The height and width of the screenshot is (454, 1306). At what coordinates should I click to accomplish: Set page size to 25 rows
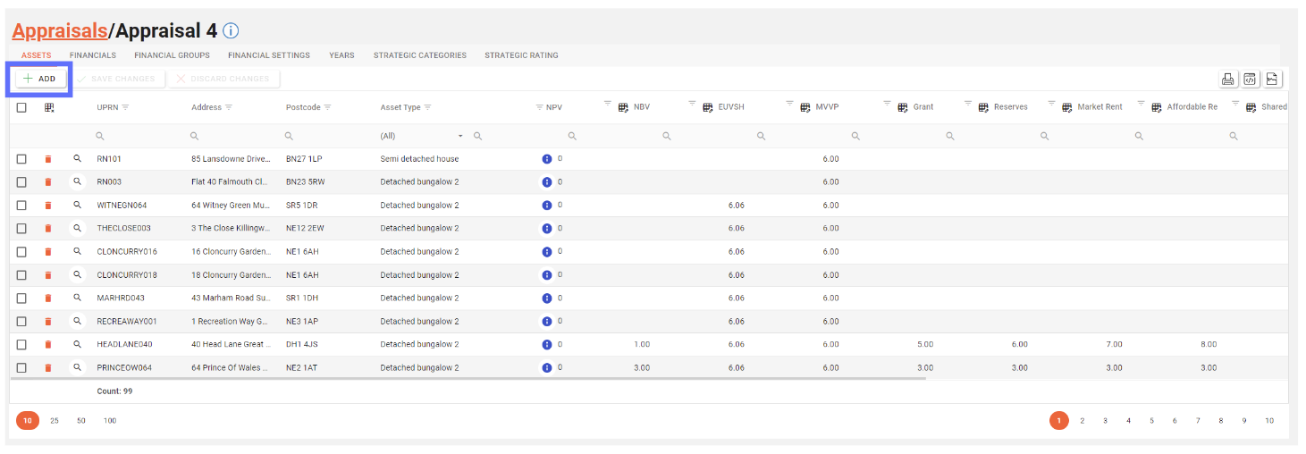pyautogui.click(x=55, y=420)
